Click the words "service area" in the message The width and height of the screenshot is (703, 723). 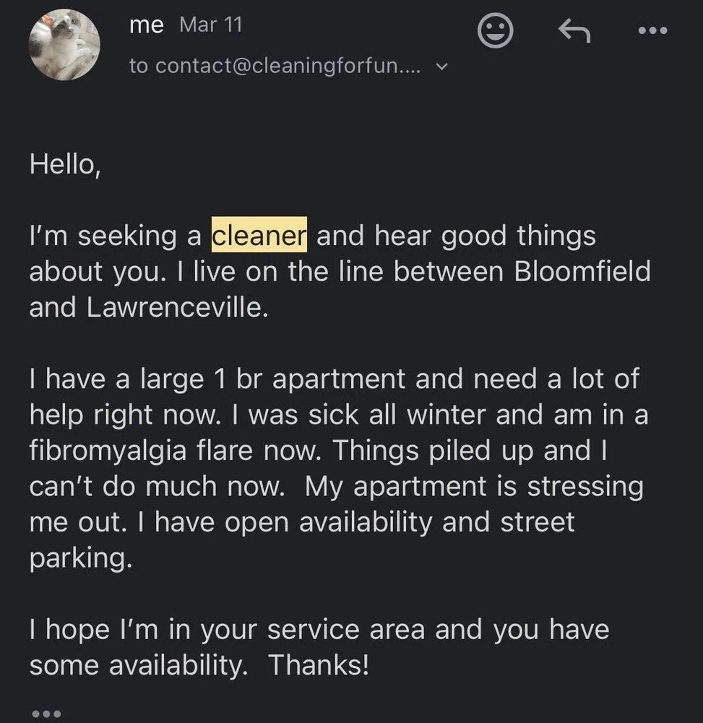[x=347, y=629]
